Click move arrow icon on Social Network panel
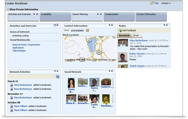Screen dimensions: 188x119 (109, 71)
